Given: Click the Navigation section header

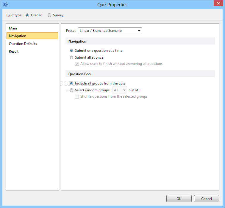Looking at the screenshot, I should 140,41.
